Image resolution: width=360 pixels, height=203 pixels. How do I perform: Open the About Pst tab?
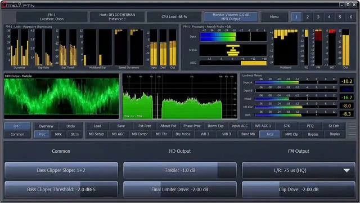(168, 126)
